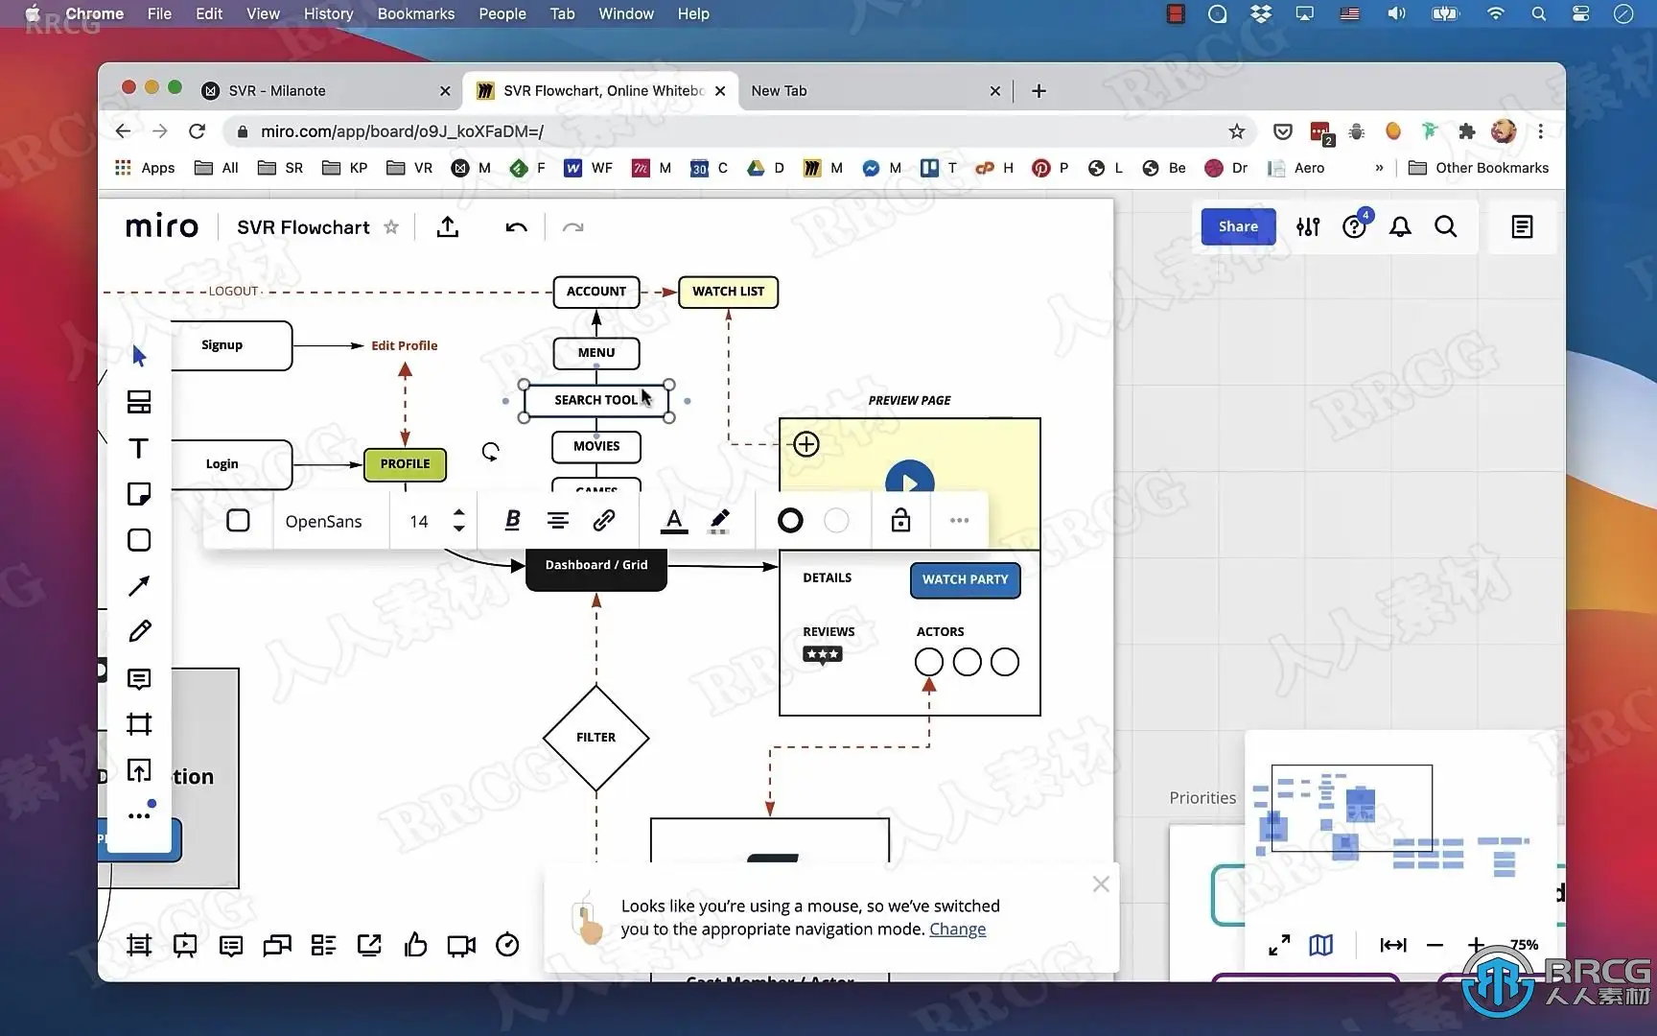Bookmark this page with star icon
The image size is (1657, 1036).
[x=1236, y=131]
